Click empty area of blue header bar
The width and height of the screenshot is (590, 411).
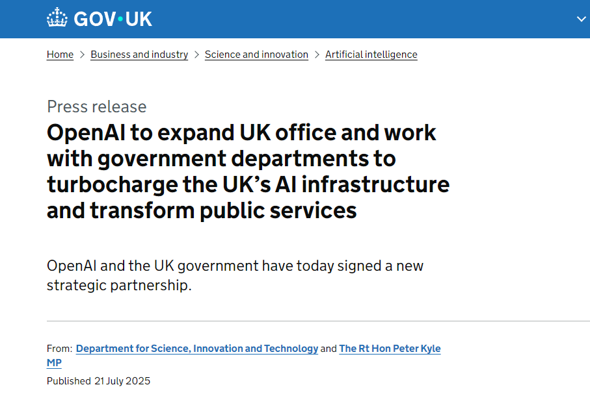coord(358,19)
